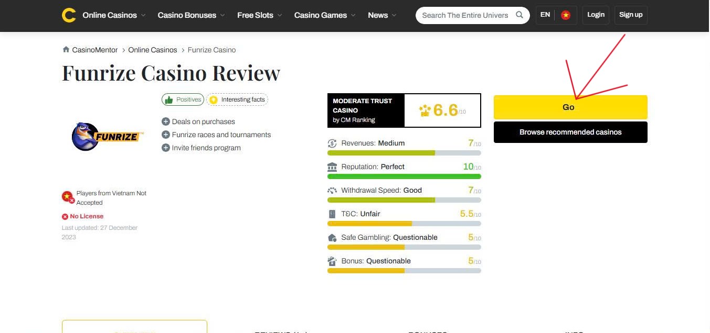Image resolution: width=710 pixels, height=333 pixels.
Task: Click into the search input field
Action: click(465, 15)
